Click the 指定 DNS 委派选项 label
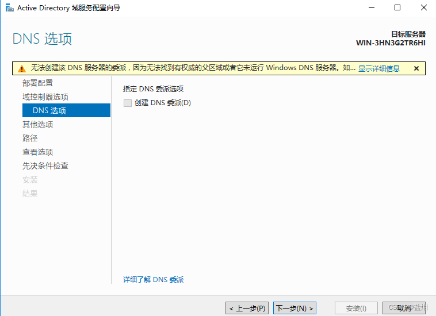Image resolution: width=436 pixels, height=316 pixels. click(x=153, y=89)
